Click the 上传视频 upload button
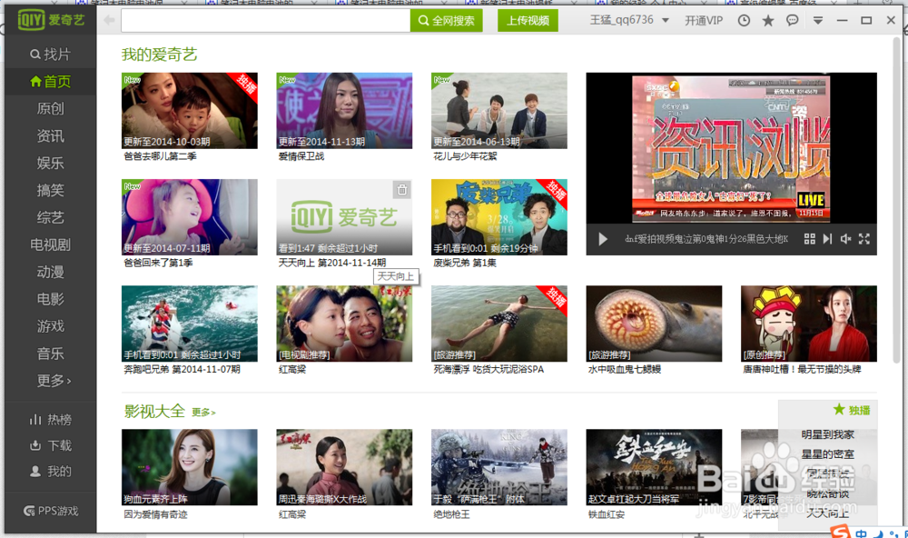Viewport: 908px width, 538px height. pos(528,20)
